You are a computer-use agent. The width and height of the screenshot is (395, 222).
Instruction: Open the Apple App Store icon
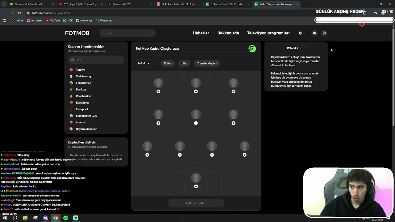pos(314,33)
